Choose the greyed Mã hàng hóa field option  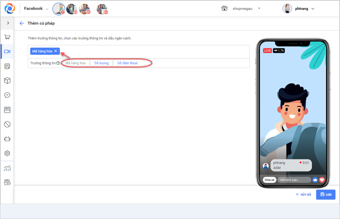pyautogui.click(x=76, y=63)
